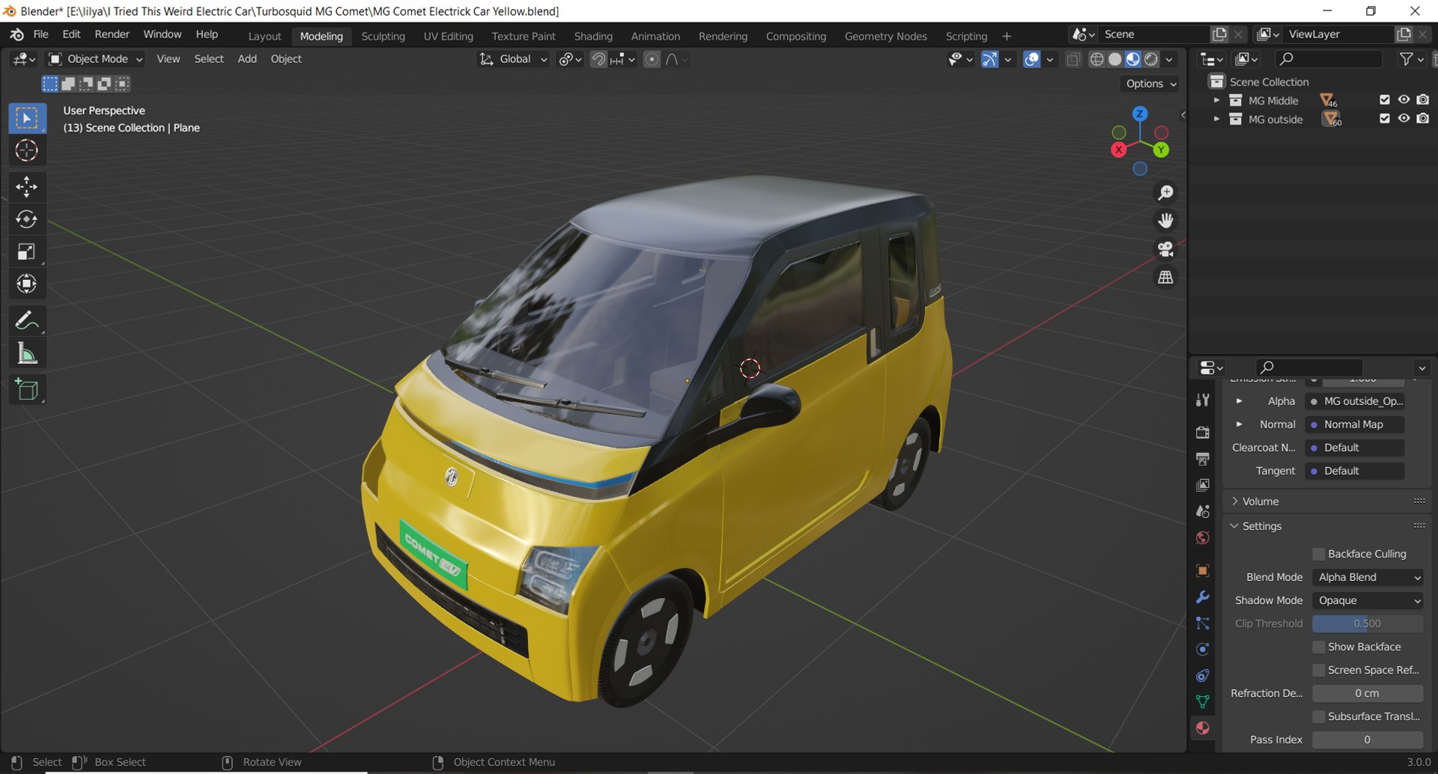Select the Measure tool

point(27,353)
